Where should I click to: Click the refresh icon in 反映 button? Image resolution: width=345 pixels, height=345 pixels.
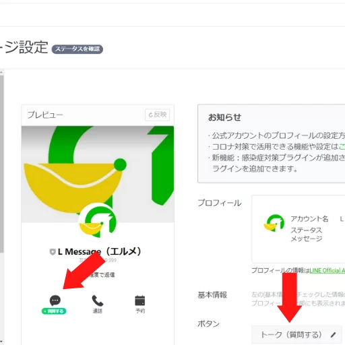click(x=150, y=115)
